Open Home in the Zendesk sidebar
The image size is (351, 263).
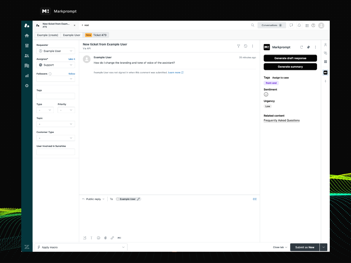[27, 36]
